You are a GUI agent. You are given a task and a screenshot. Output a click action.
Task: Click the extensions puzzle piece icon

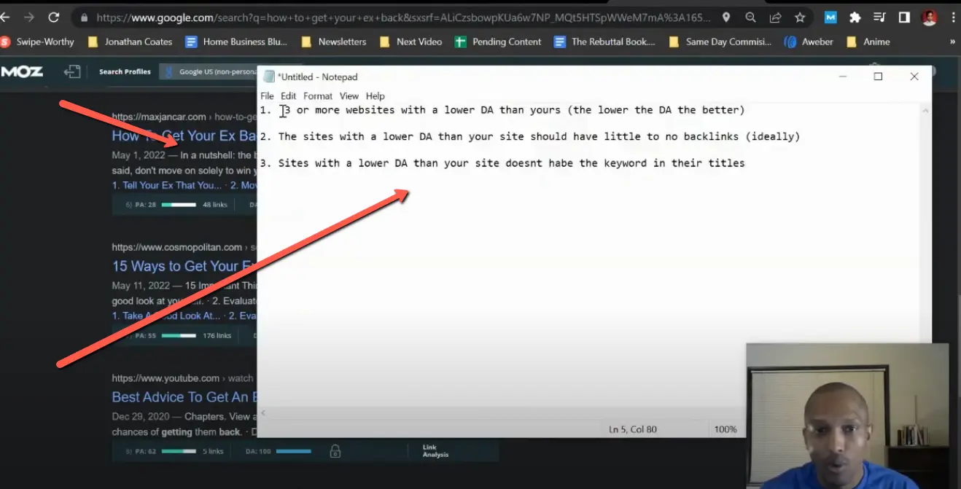(x=855, y=17)
